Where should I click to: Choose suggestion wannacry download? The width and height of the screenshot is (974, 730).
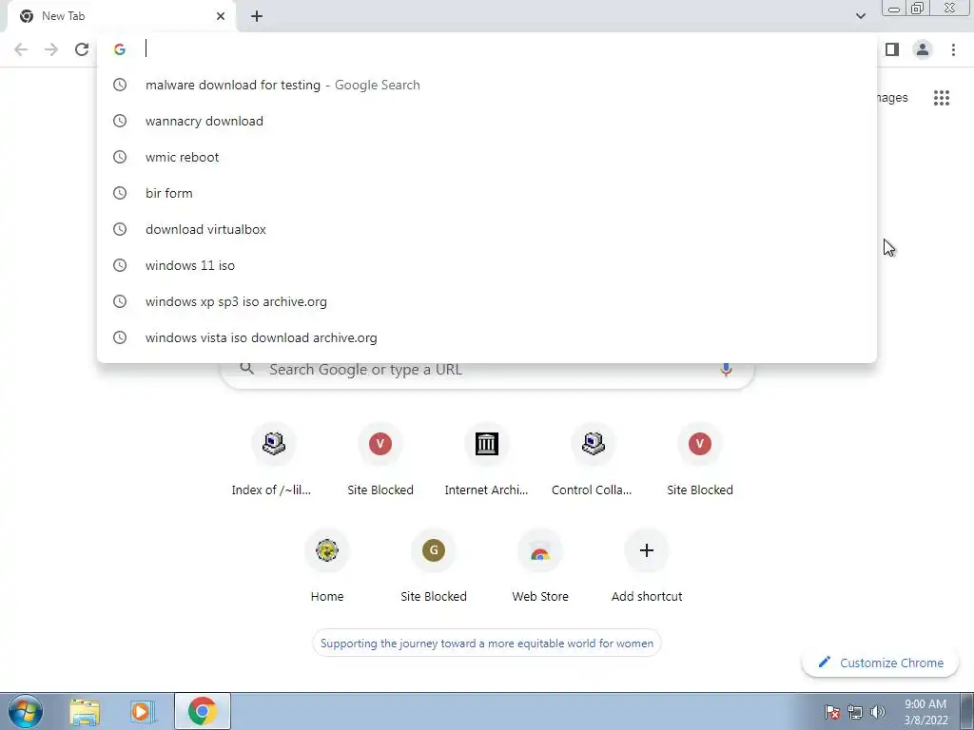click(487, 121)
